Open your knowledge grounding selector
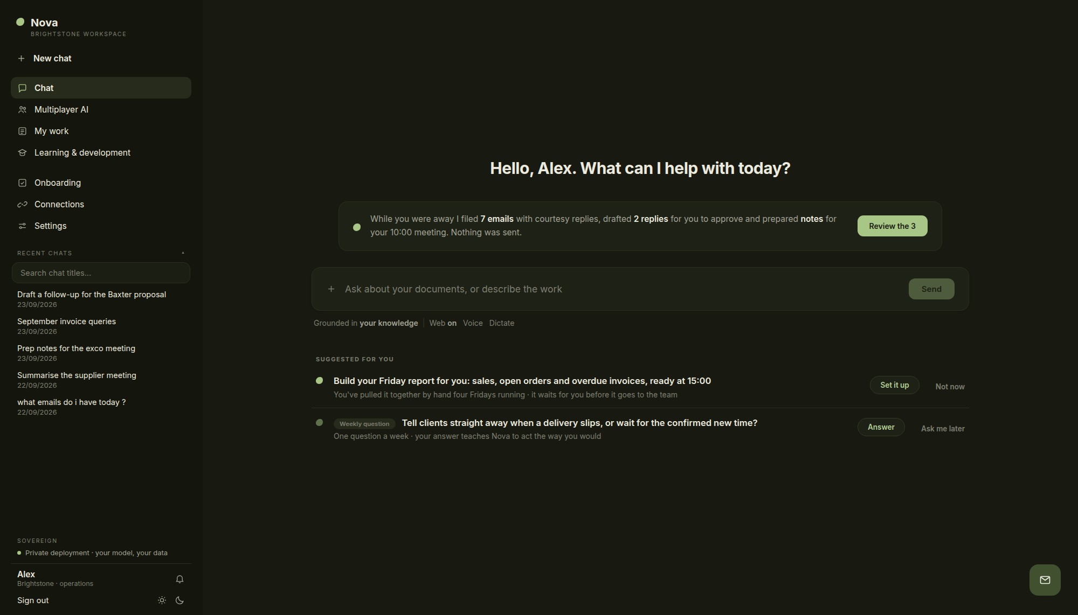1078x615 pixels. click(x=389, y=323)
